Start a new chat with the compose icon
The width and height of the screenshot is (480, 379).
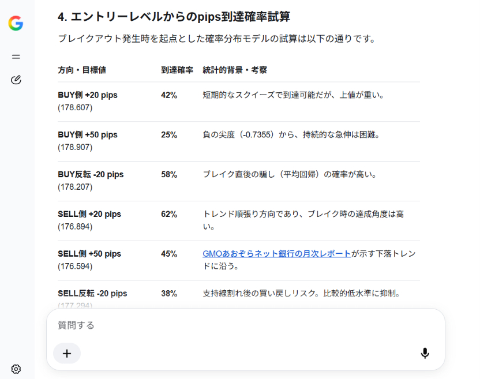[16, 80]
